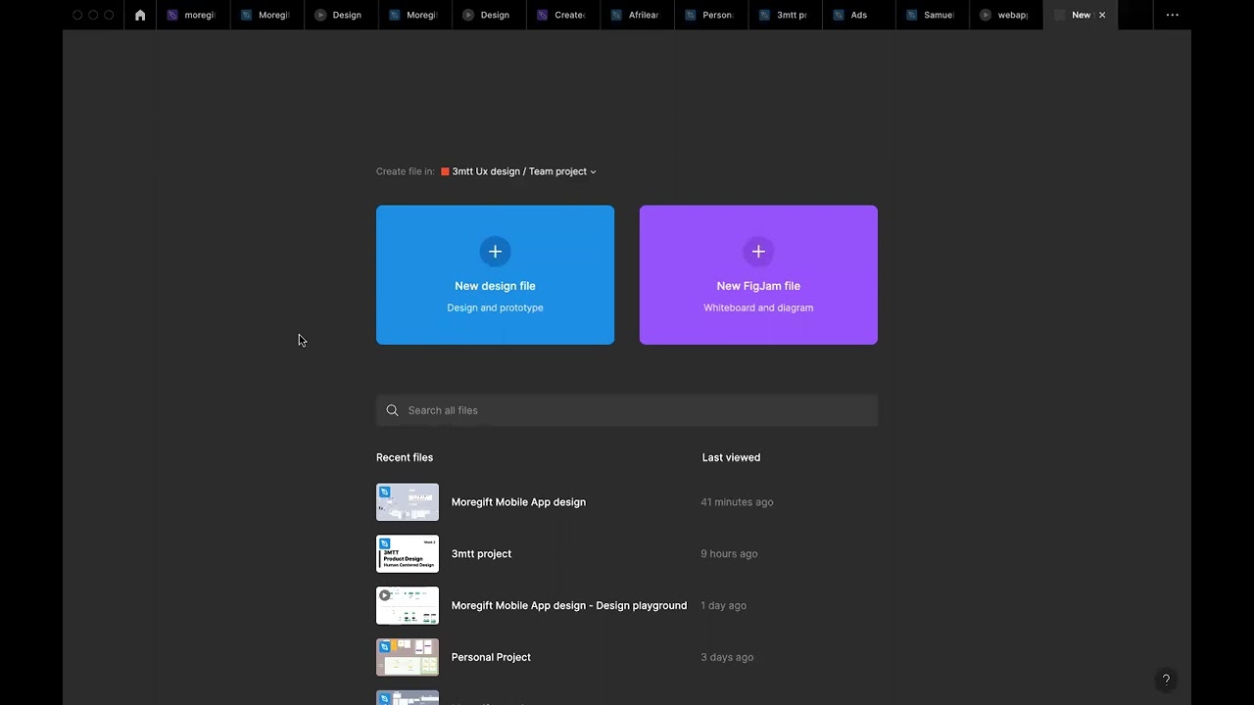Click the red team color icon beside 3mtt Ux design
Image resolution: width=1254 pixels, height=705 pixels.
[x=445, y=171]
